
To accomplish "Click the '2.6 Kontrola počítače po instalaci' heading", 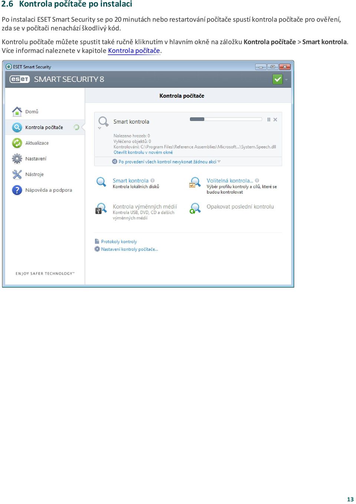I will pyautogui.click(x=67, y=4).
